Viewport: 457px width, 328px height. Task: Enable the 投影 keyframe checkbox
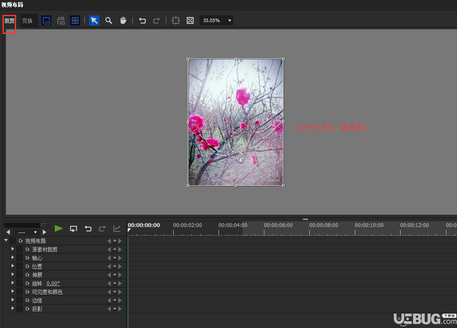tap(20, 308)
